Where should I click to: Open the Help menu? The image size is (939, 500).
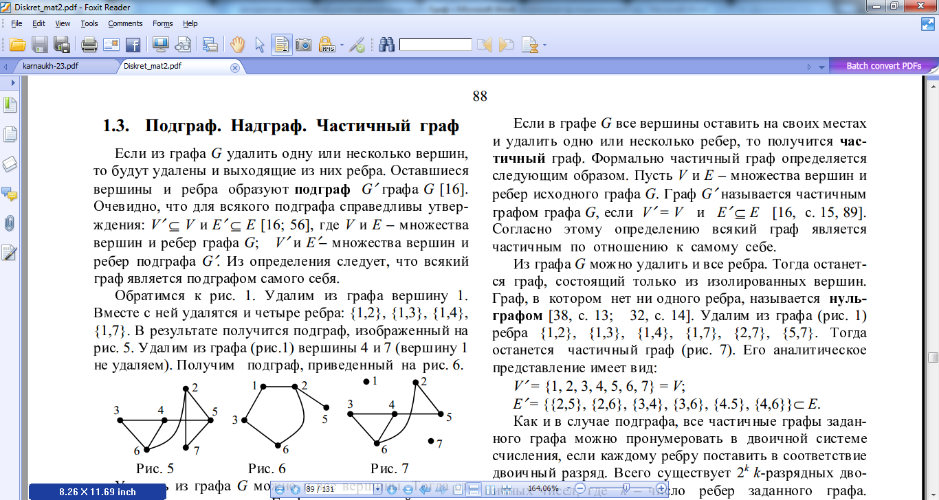190,23
